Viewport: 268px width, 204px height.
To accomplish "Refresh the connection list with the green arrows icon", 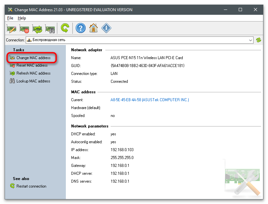I will tap(258, 40).
